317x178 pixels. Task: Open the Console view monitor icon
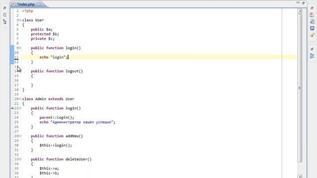point(312,28)
